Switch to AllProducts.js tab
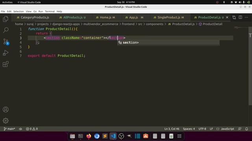This screenshot has height=141, width=252. (x=72, y=17)
